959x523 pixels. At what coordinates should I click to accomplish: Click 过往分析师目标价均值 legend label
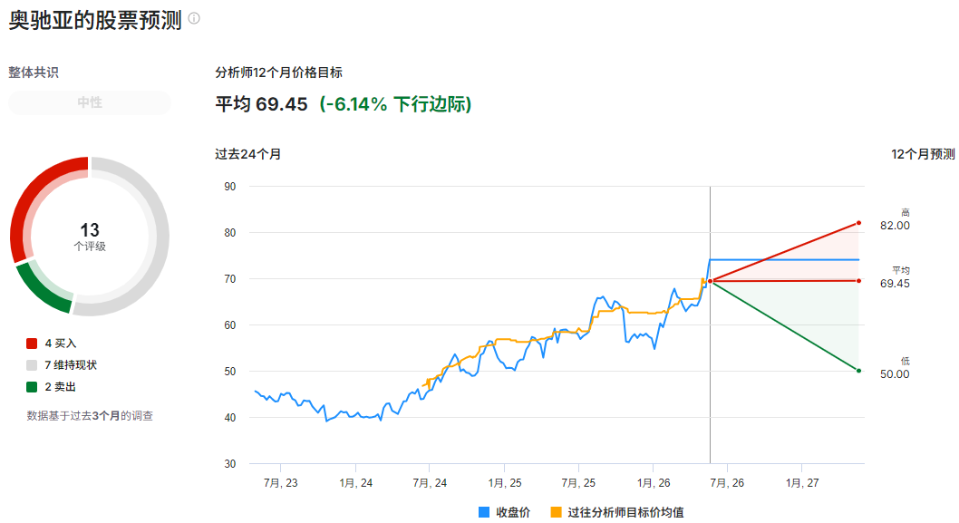pyautogui.click(x=625, y=512)
